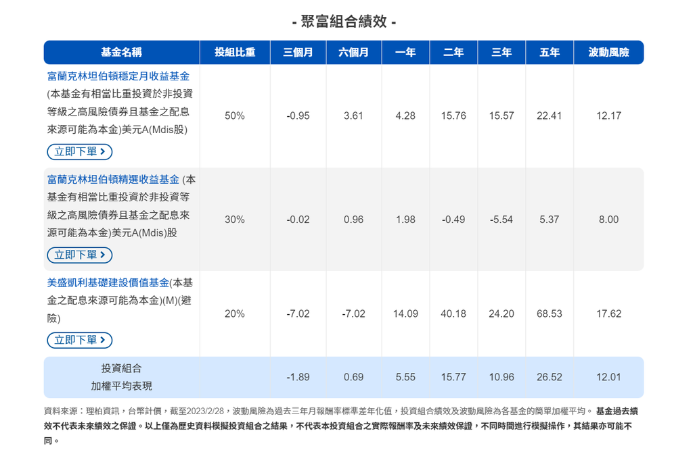
Task: Click 立即下單 under 穩定月收益基金
Action: [x=80, y=152]
